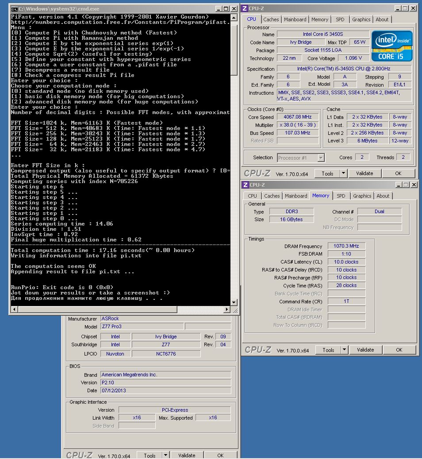The width and height of the screenshot is (422, 459).
Task: Open the Mainboard tab in top CPU-Z window
Action: 295,19
